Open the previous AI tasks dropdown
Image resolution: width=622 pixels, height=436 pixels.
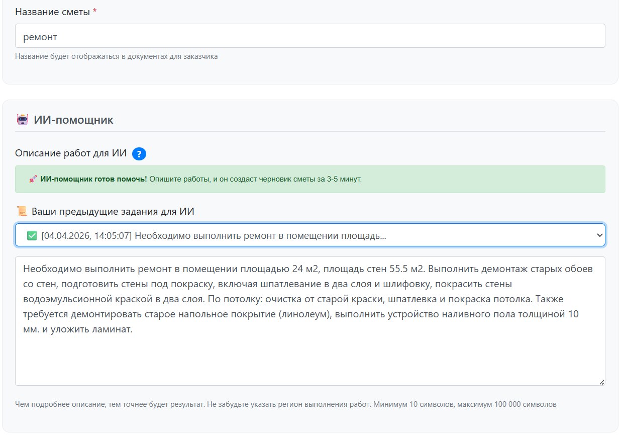309,235
